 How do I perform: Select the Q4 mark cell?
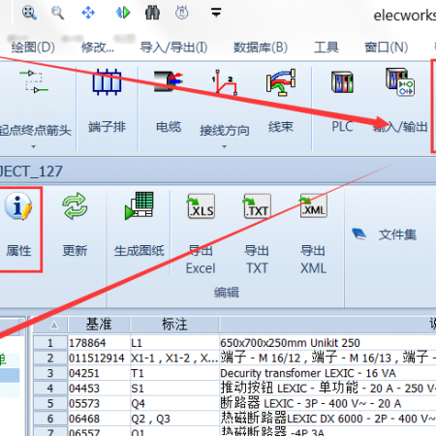tap(174, 403)
